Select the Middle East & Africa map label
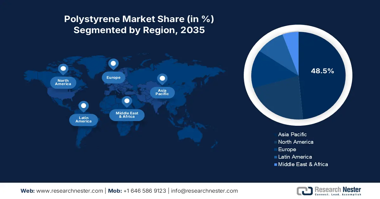 127,115
